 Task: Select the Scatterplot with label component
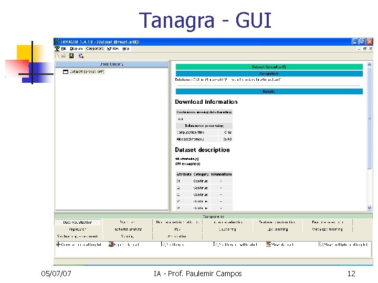click(236, 245)
